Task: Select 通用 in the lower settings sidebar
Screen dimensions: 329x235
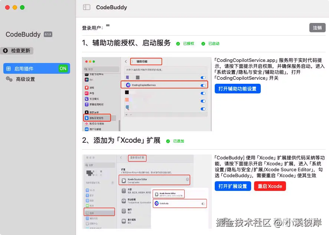Action: [x=91, y=213]
